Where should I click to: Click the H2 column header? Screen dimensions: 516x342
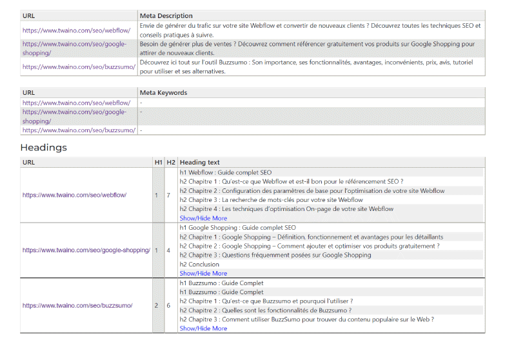tap(171, 162)
